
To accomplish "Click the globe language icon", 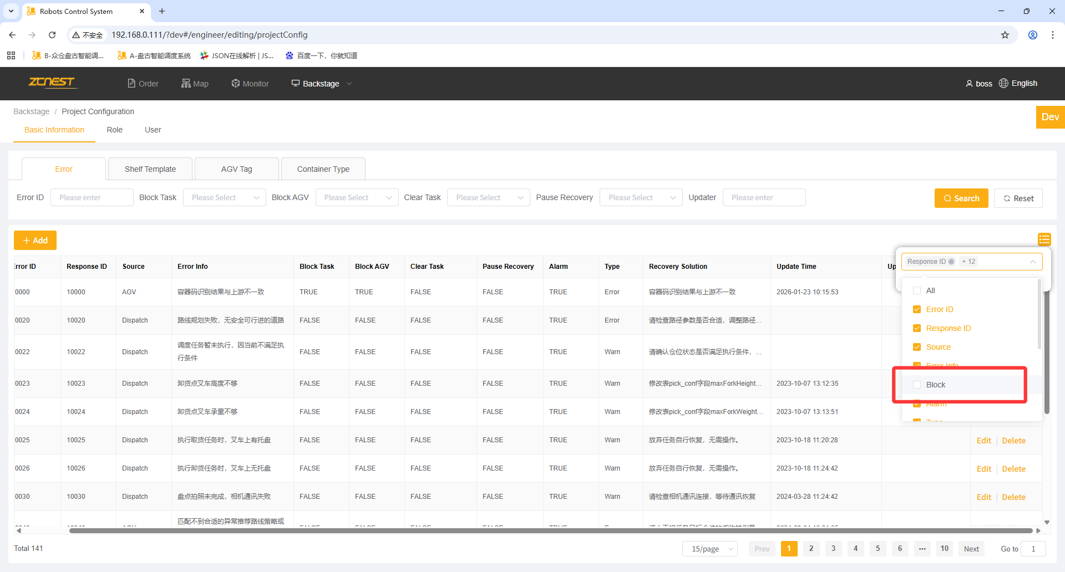I will pos(1003,83).
